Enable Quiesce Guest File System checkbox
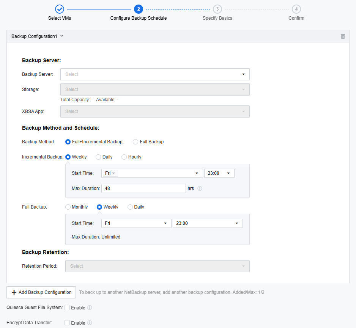Image resolution: width=356 pixels, height=328 pixels. point(67,308)
